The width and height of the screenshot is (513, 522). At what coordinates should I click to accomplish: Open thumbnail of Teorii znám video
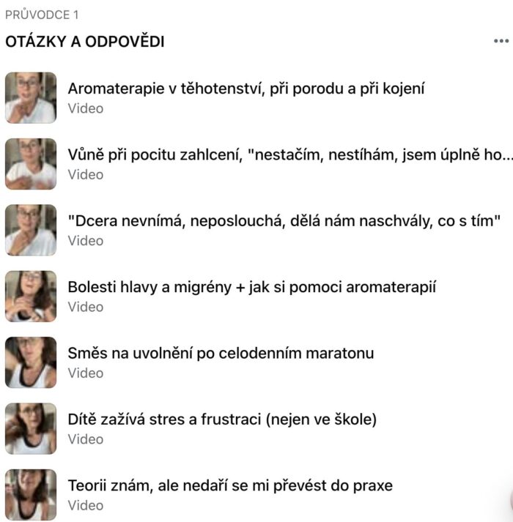pyautogui.click(x=31, y=495)
